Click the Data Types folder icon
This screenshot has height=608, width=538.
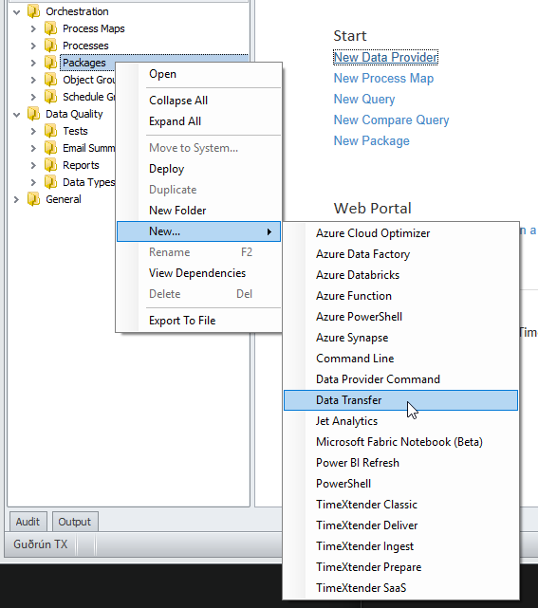click(51, 182)
